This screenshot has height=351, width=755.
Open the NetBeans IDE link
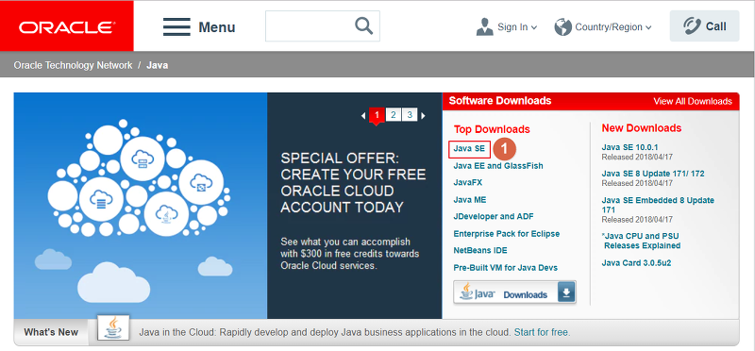480,250
